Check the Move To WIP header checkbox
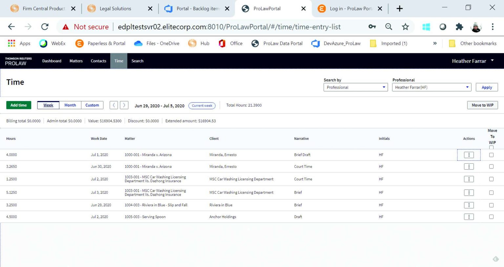The height and width of the screenshot is (267, 504). coord(491,147)
